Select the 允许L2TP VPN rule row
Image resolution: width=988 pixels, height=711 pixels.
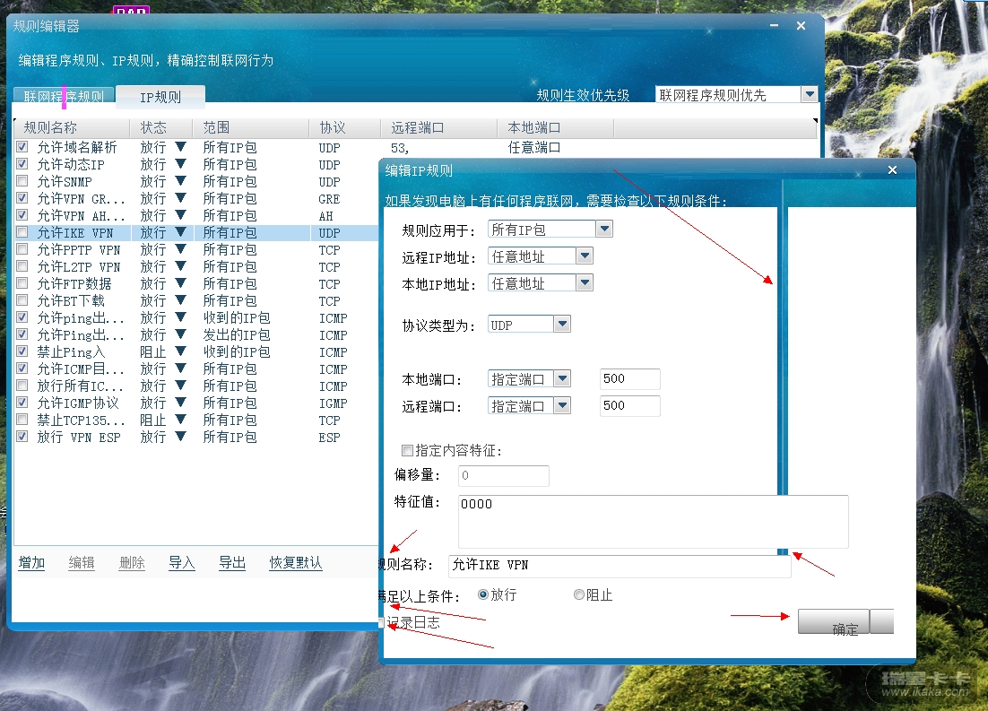(x=195, y=266)
